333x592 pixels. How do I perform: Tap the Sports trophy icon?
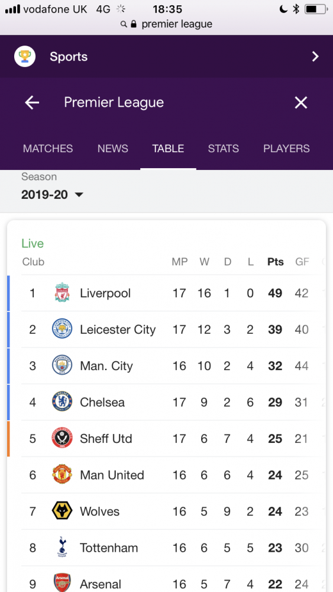click(x=25, y=57)
